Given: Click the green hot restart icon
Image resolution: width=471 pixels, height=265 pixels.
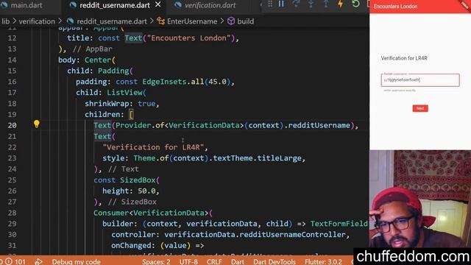Looking at the screenshot, I should [x=355, y=4].
